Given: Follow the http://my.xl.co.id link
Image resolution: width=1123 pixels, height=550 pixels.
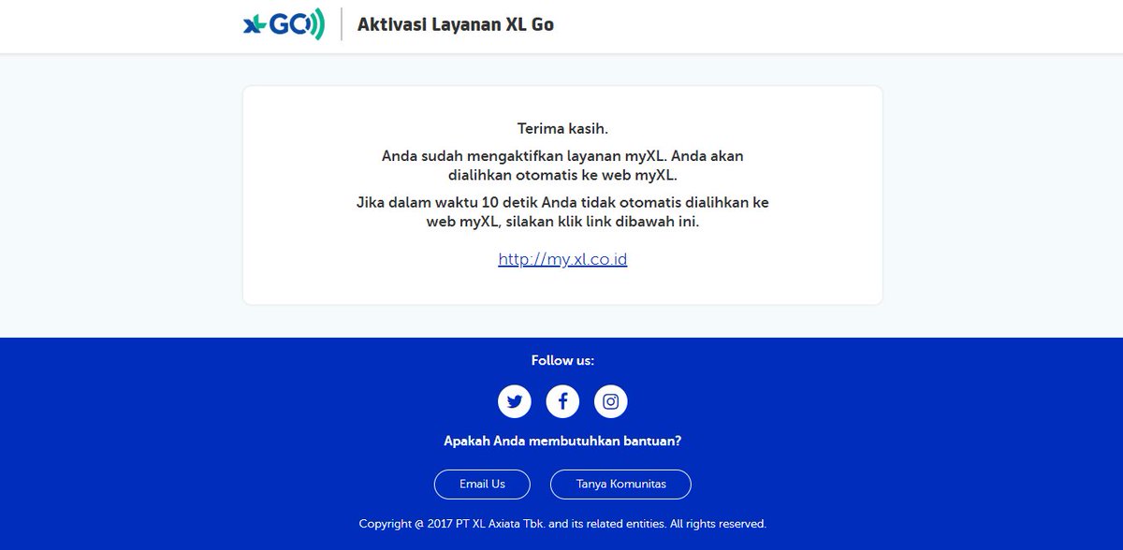Looking at the screenshot, I should tap(562, 259).
